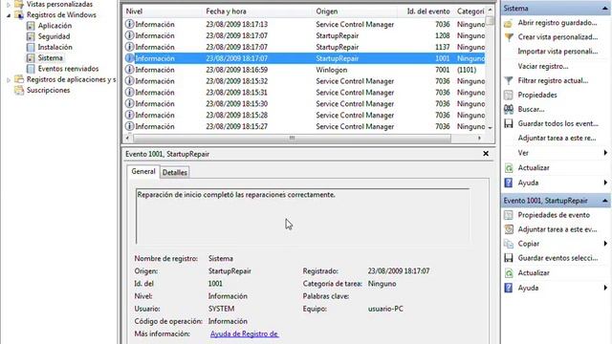Switch to the Detalles tab
This screenshot has height=344, width=612.
(174, 172)
